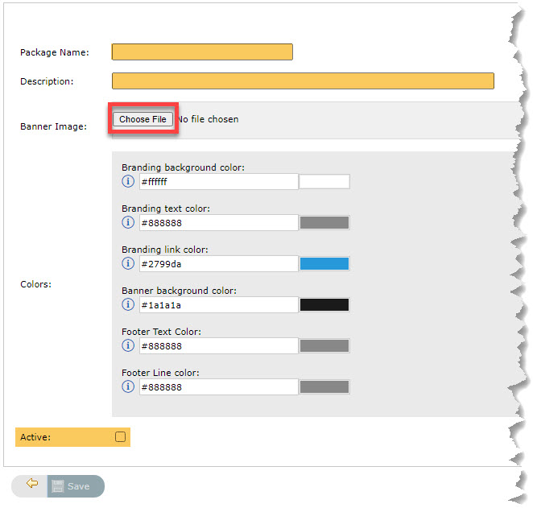
Task: Click the blue Branding link color swatch
Action: (324, 264)
